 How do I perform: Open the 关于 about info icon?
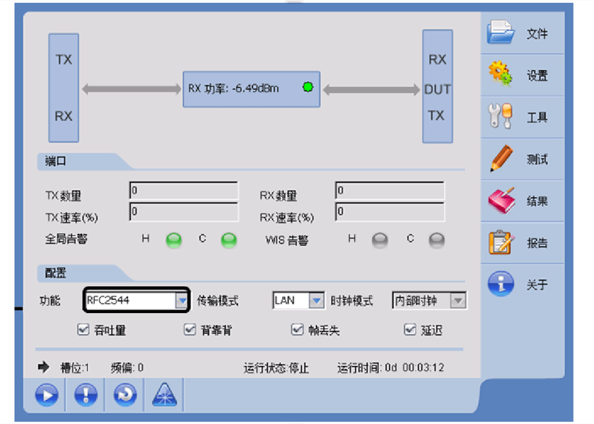pyautogui.click(x=501, y=284)
